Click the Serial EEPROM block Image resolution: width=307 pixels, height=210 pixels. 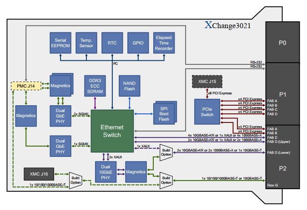[60, 43]
